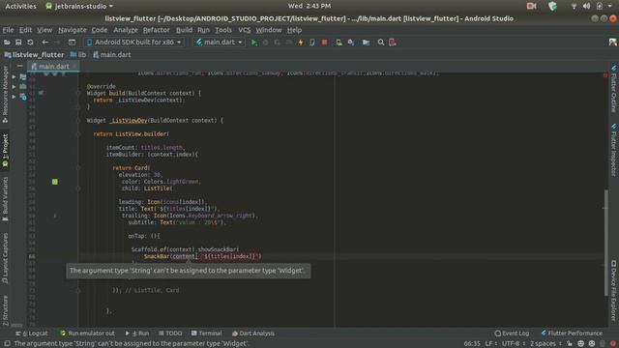This screenshot has height=348, width=619.
Task: Click the layout window icon in toolbar
Action: tap(72, 43)
